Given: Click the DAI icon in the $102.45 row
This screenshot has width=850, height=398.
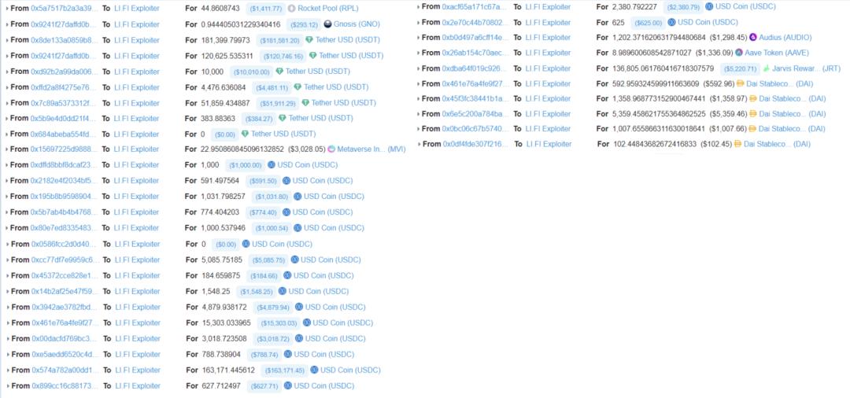Looking at the screenshot, I should pyautogui.click(x=737, y=144).
